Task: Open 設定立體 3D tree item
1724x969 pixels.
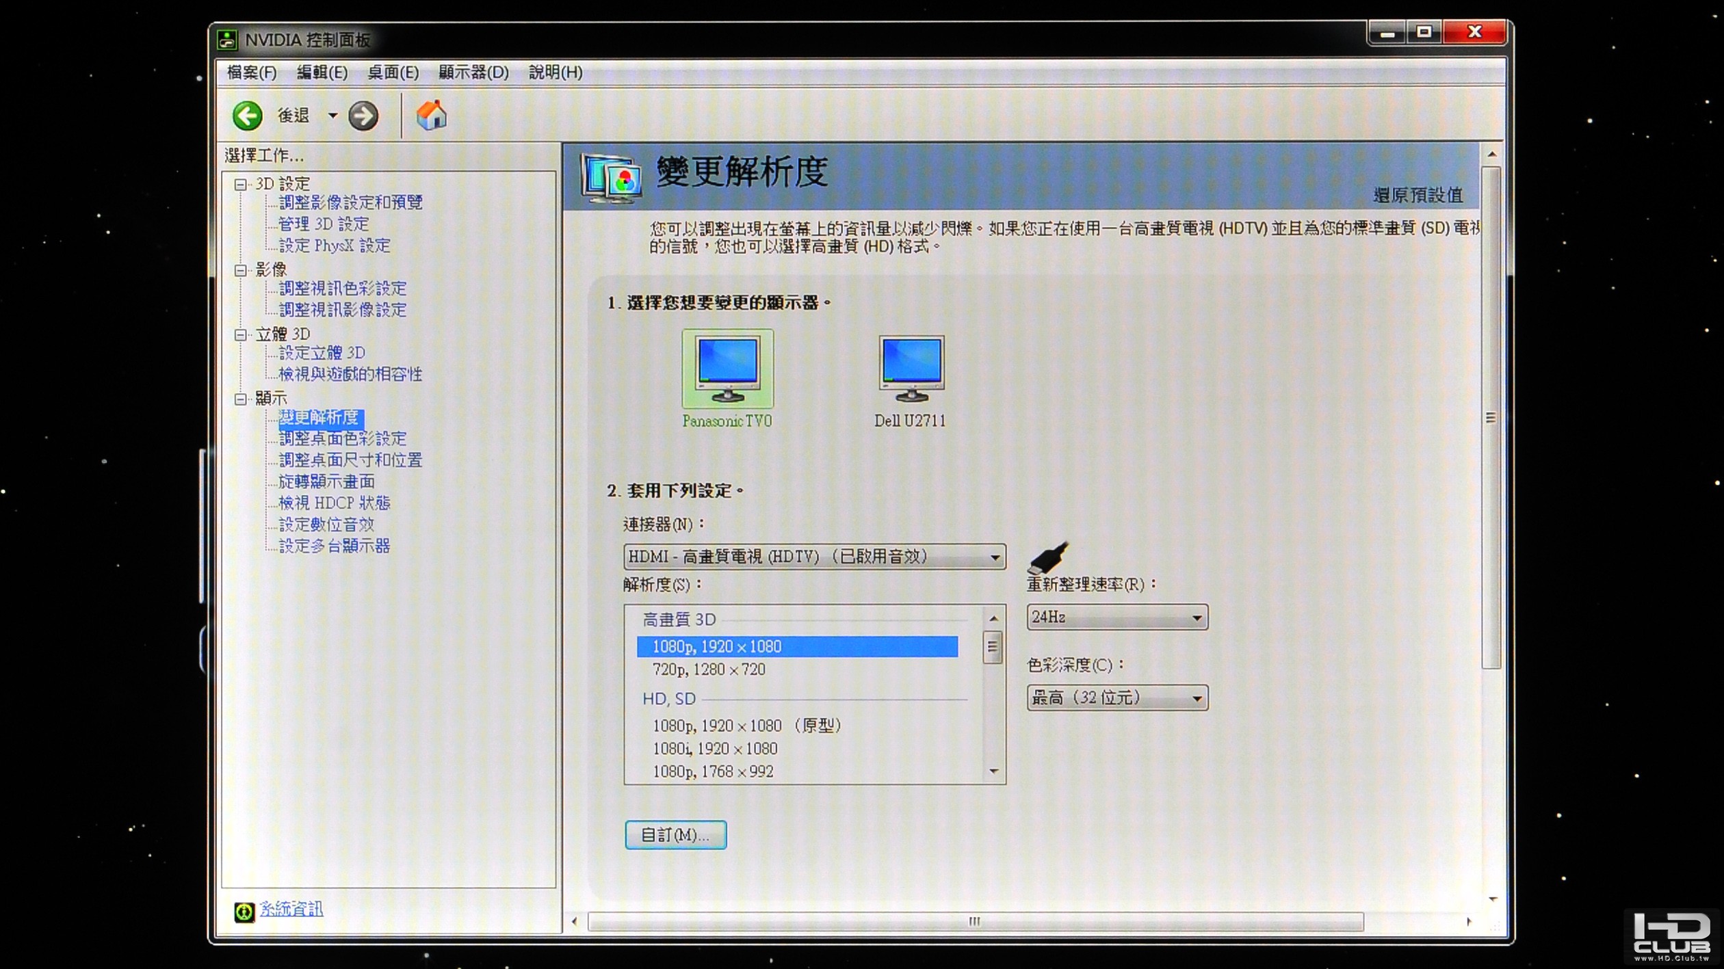Action: click(x=322, y=353)
